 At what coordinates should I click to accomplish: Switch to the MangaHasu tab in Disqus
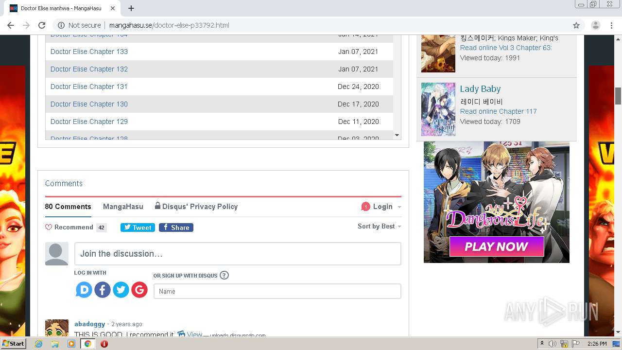[x=123, y=207]
